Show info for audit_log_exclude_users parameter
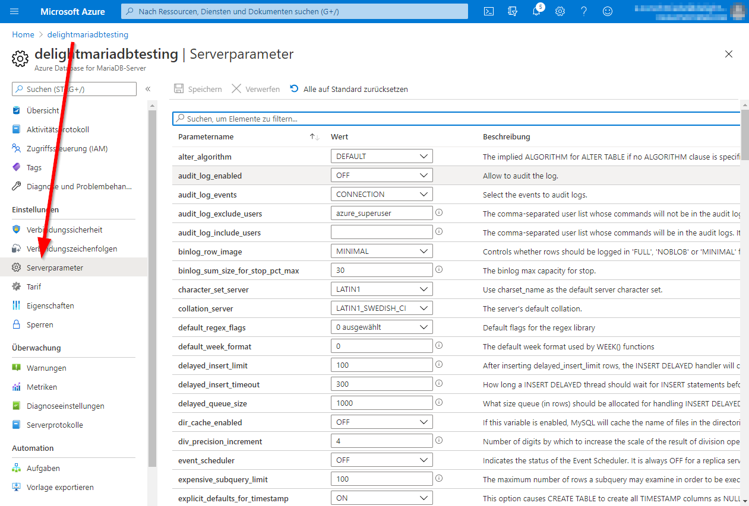 [x=439, y=212]
